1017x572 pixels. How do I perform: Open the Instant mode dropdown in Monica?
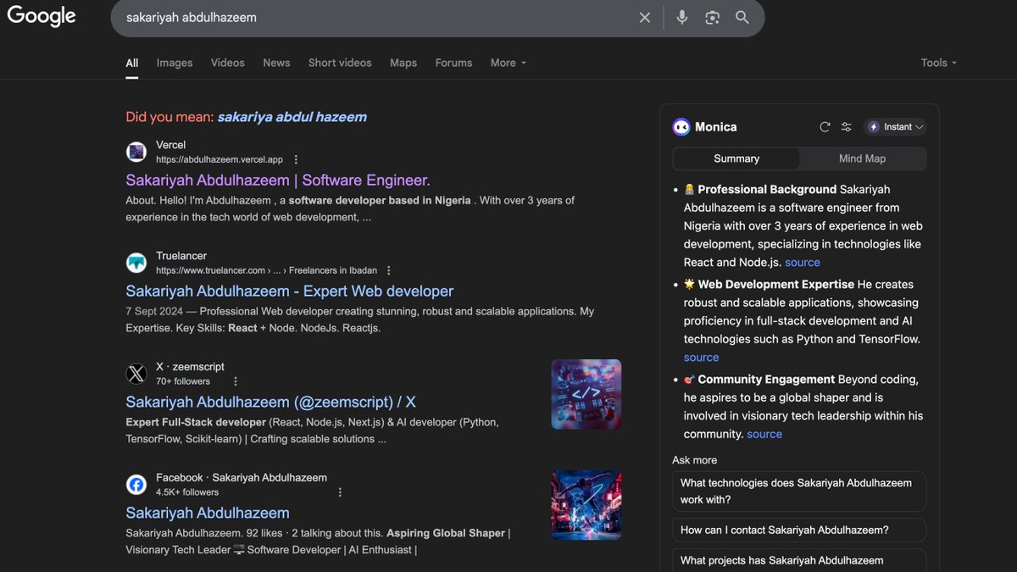point(895,127)
